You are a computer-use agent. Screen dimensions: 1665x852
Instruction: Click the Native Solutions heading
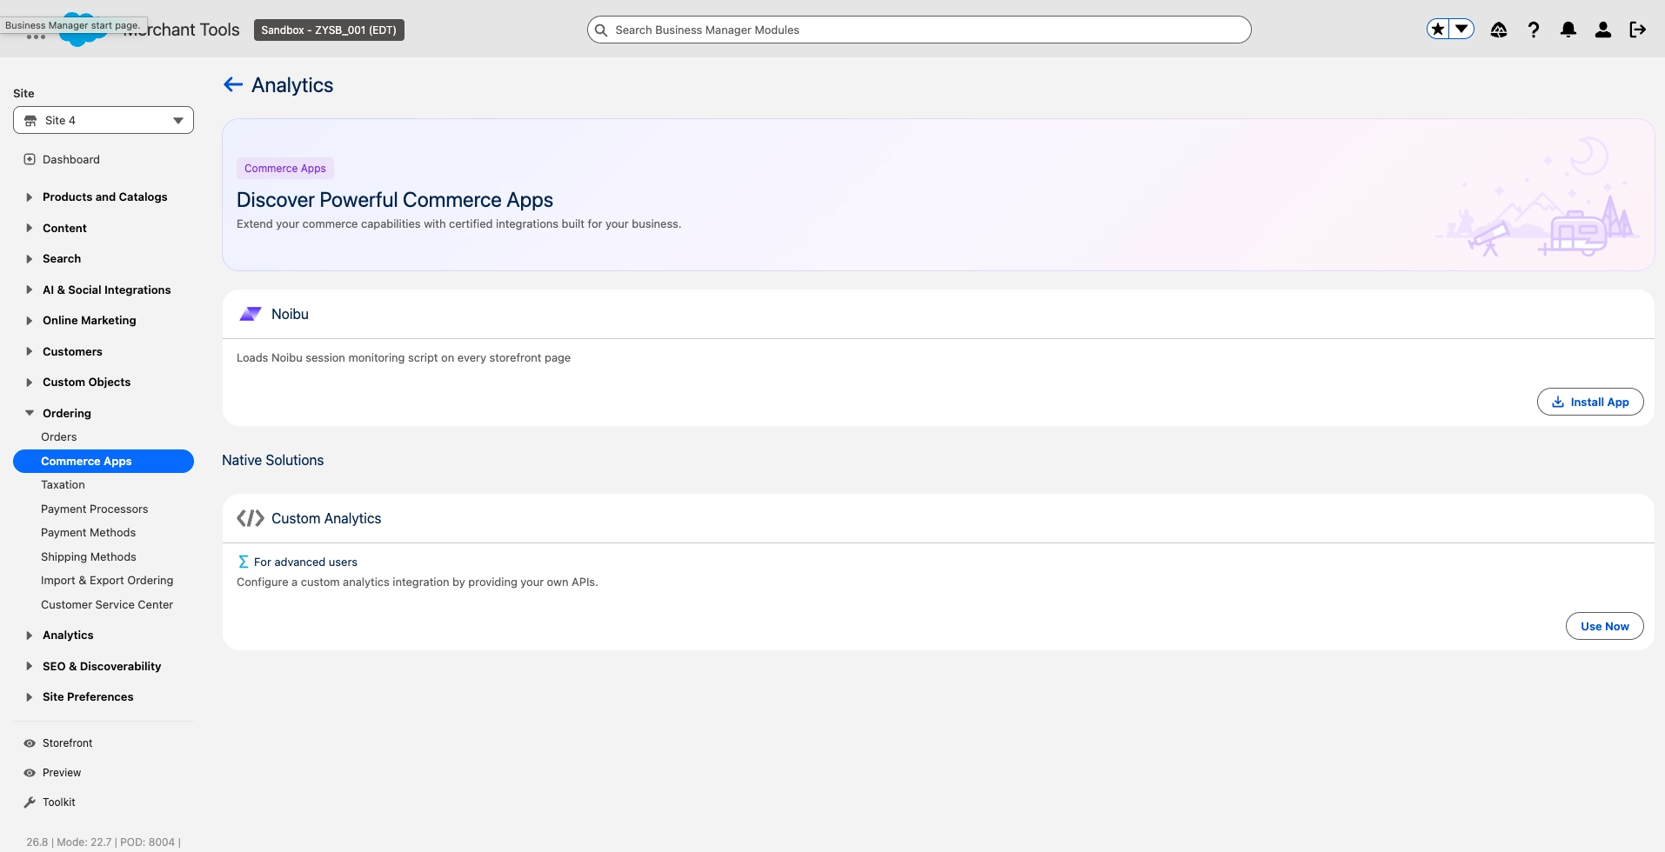(x=272, y=460)
